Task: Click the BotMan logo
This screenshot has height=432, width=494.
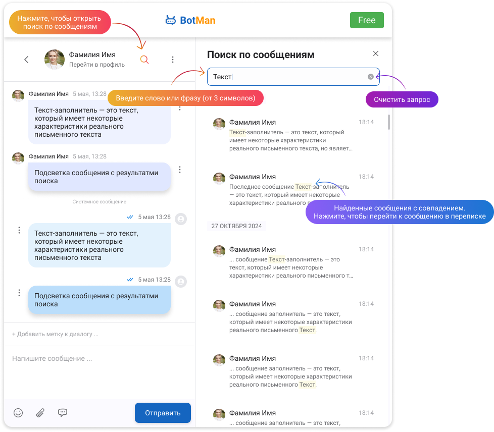Action: 190,20
